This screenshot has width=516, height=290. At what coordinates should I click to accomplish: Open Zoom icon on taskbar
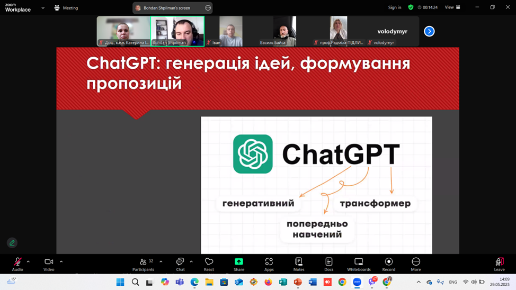357,282
